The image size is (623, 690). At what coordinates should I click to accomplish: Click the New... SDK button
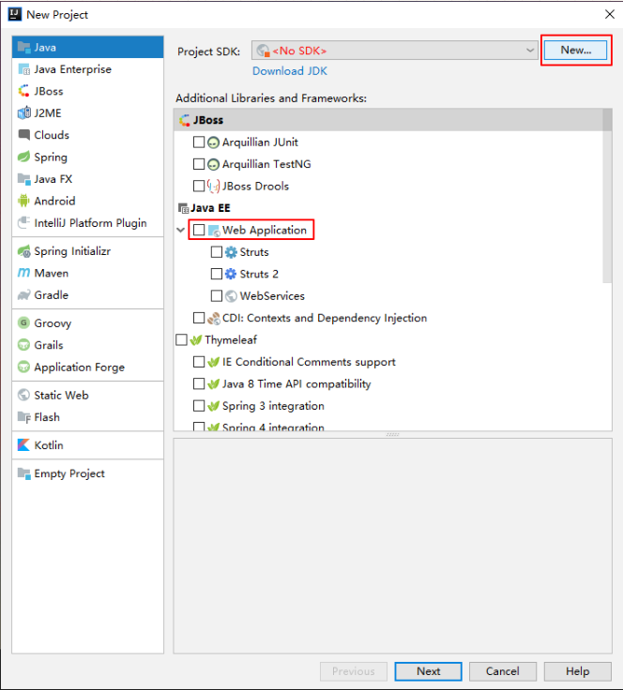(576, 51)
